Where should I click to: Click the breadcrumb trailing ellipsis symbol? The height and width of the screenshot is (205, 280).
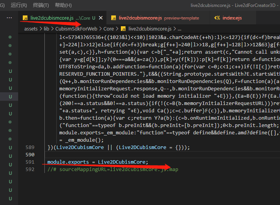tap(180, 29)
